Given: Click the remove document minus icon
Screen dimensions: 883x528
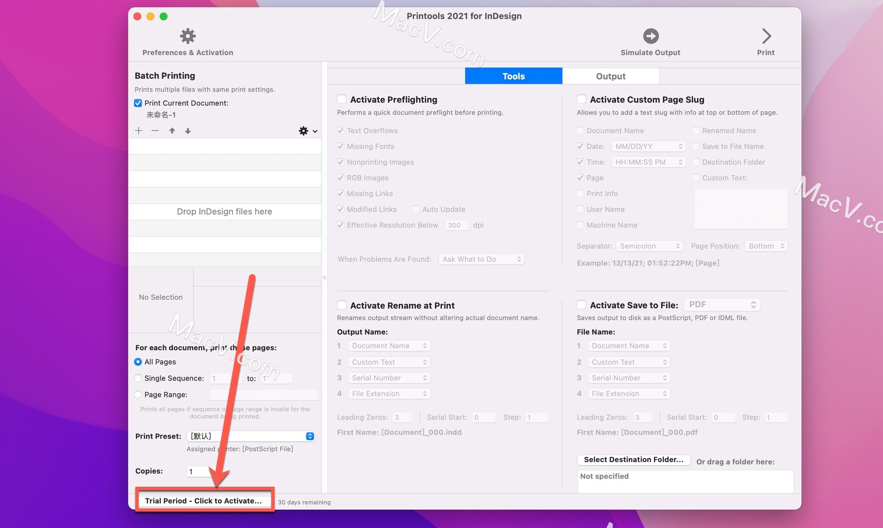Looking at the screenshot, I should pos(154,130).
